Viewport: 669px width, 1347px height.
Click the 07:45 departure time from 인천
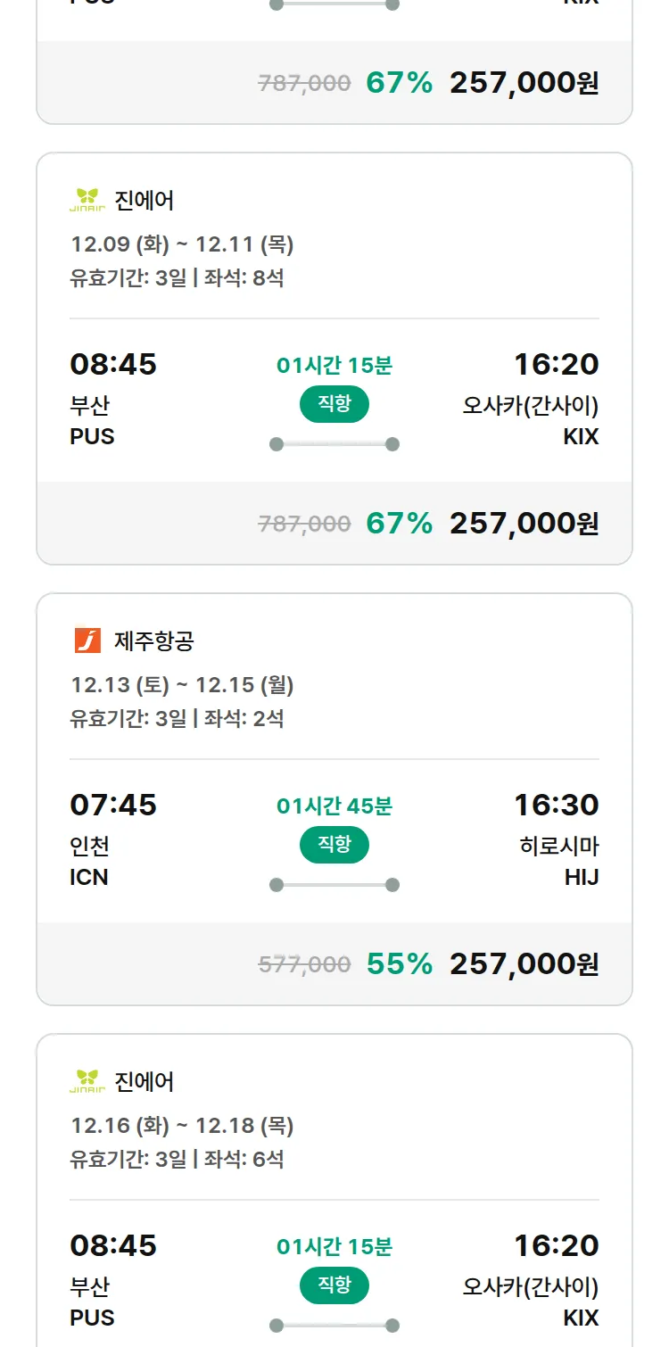coord(113,805)
